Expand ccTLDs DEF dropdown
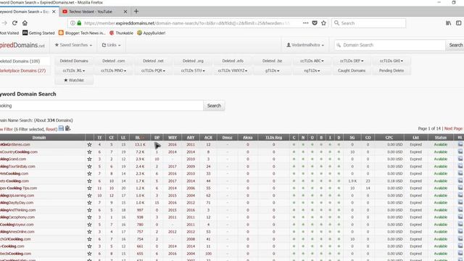The width and height of the screenshot is (464, 261). pyautogui.click(x=352, y=61)
